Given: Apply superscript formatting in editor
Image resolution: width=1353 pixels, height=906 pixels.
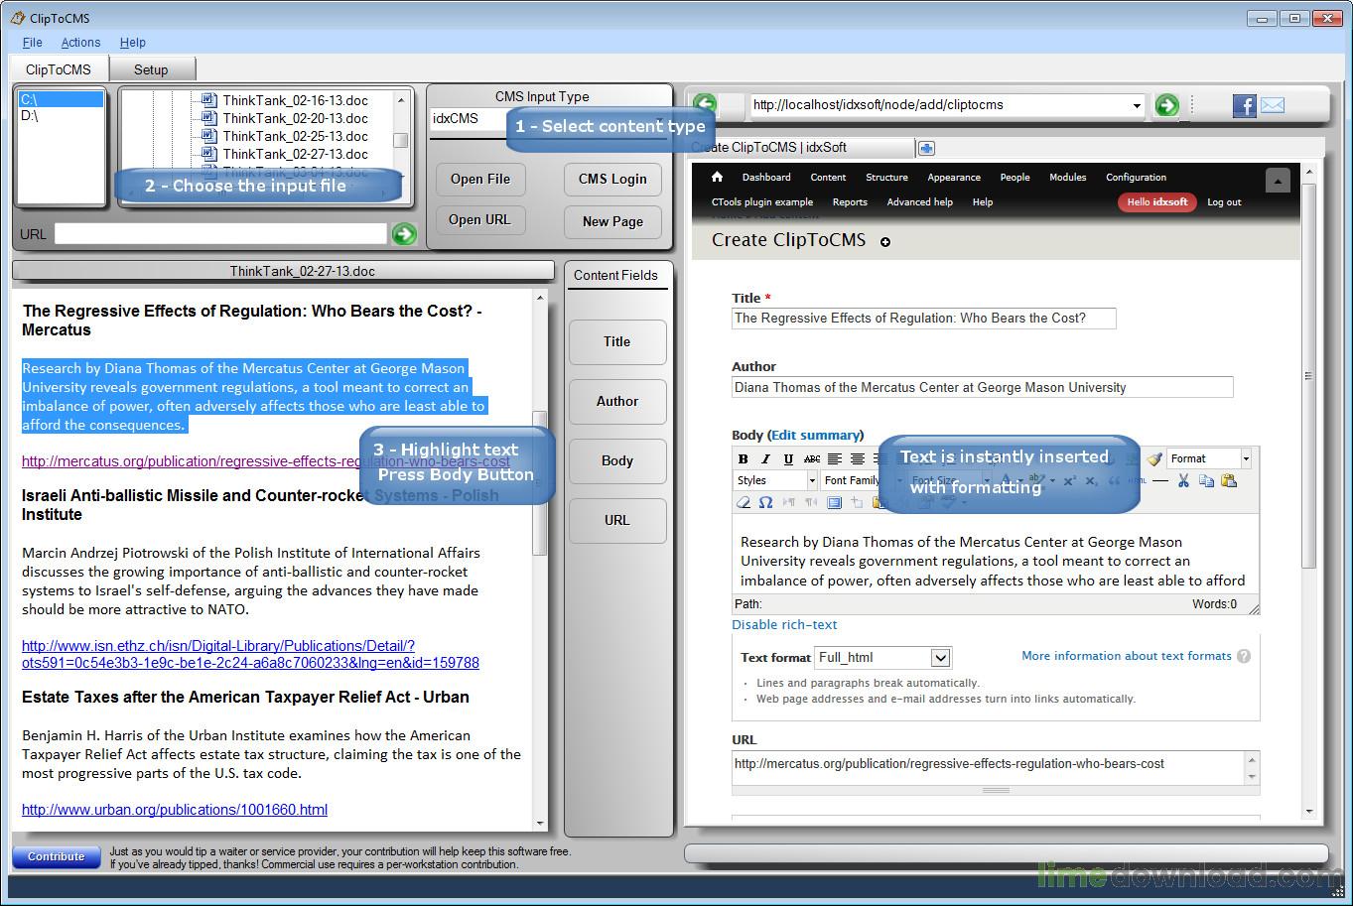Looking at the screenshot, I should [x=1069, y=480].
